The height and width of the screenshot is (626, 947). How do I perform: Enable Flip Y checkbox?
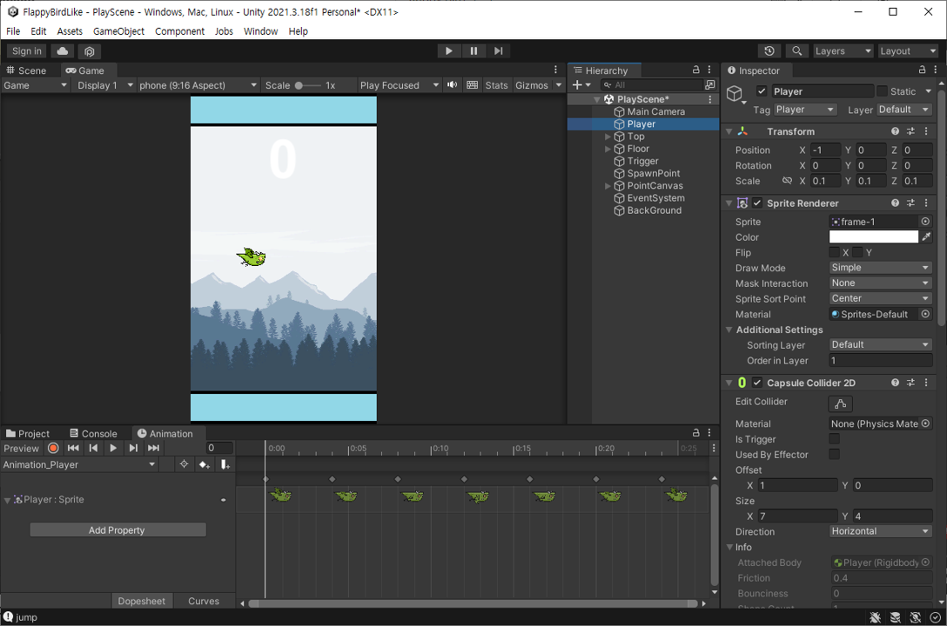pos(857,253)
